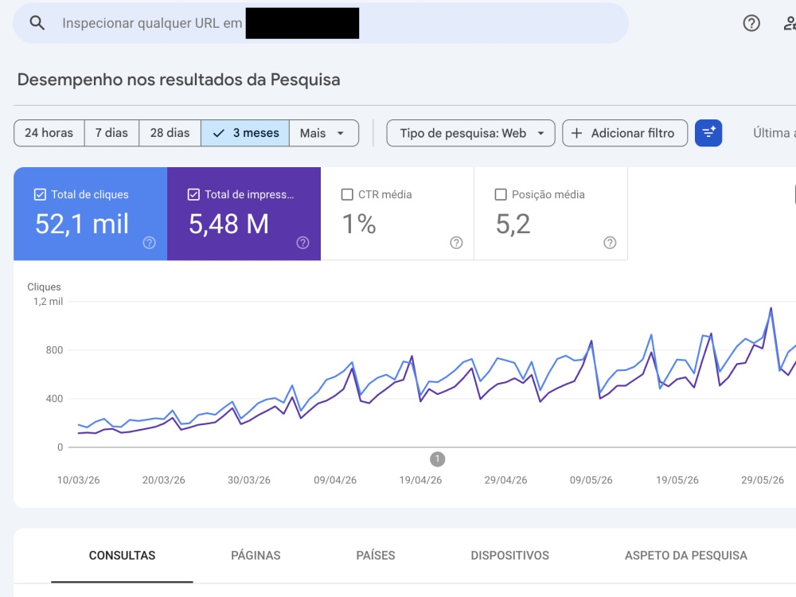Click the Adicionar filtro button
This screenshot has height=597, width=796.
pos(625,133)
